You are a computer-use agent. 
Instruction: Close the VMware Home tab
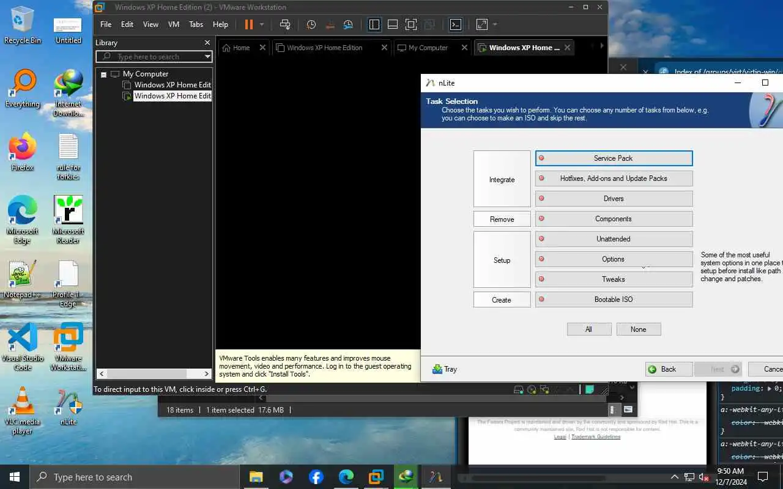[x=262, y=48]
